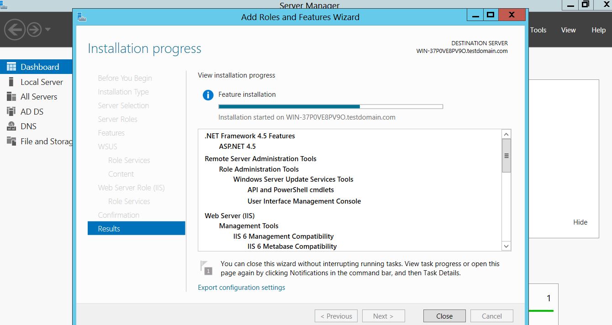Open the View menu
Viewport: 612px width, 325px height.
pos(568,30)
